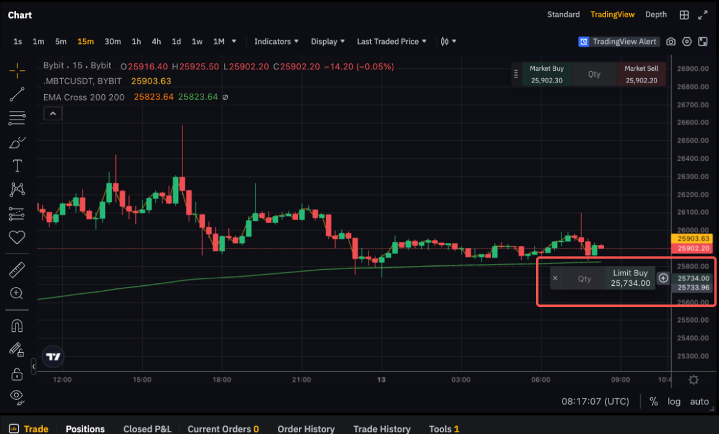
Task: Toggle the lock all drawings icon
Action: pyautogui.click(x=18, y=374)
